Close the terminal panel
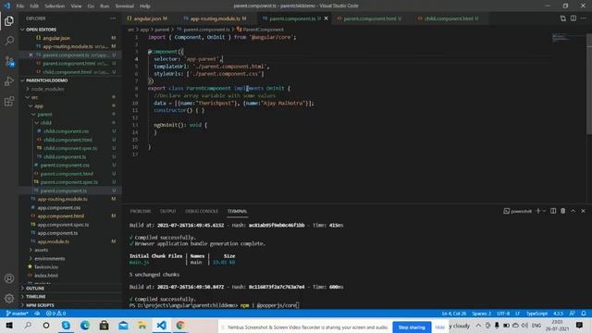 tap(583, 211)
